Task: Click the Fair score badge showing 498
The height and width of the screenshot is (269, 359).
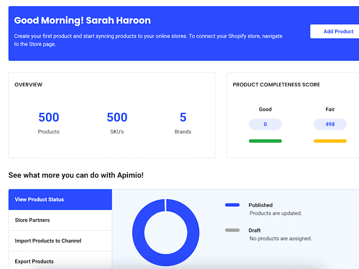Action: click(330, 124)
